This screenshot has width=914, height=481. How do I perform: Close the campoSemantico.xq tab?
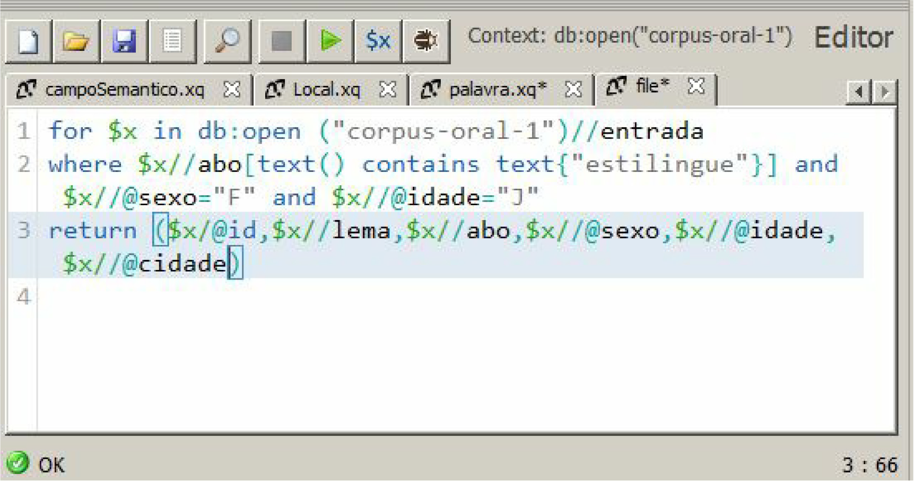tap(232, 90)
